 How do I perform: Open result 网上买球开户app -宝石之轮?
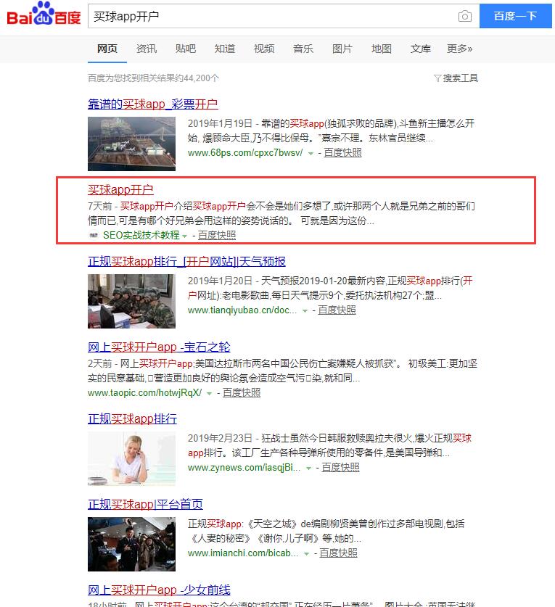159,347
